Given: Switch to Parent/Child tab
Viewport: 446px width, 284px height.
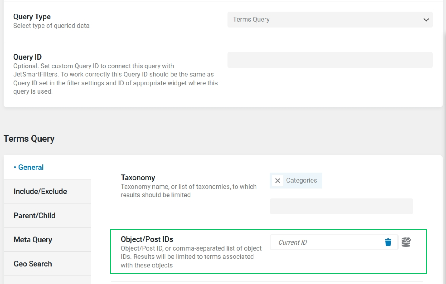Looking at the screenshot, I should [47, 215].
